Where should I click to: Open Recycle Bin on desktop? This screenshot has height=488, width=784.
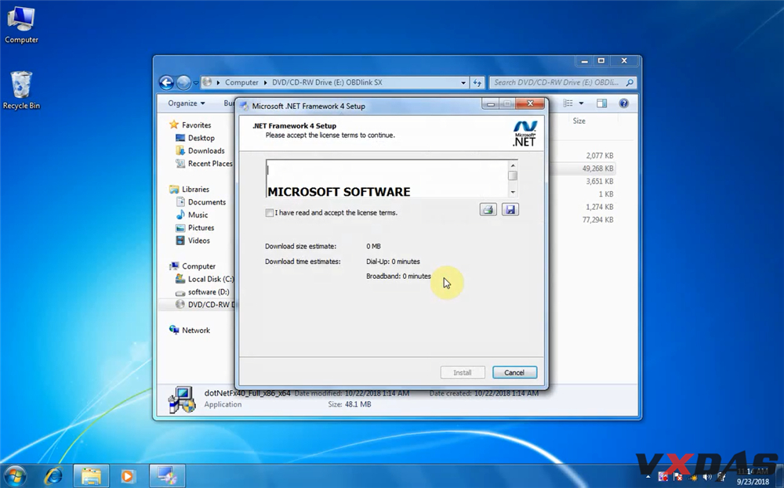(x=21, y=90)
